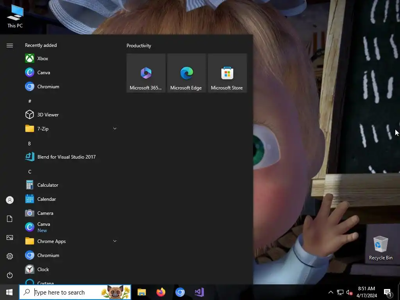Open the Action Center notifications
The width and height of the screenshot is (400, 300).
[388, 292]
